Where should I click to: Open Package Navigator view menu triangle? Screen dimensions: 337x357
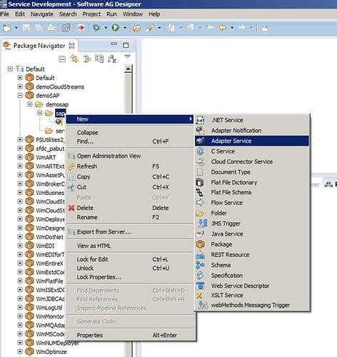tap(128, 56)
